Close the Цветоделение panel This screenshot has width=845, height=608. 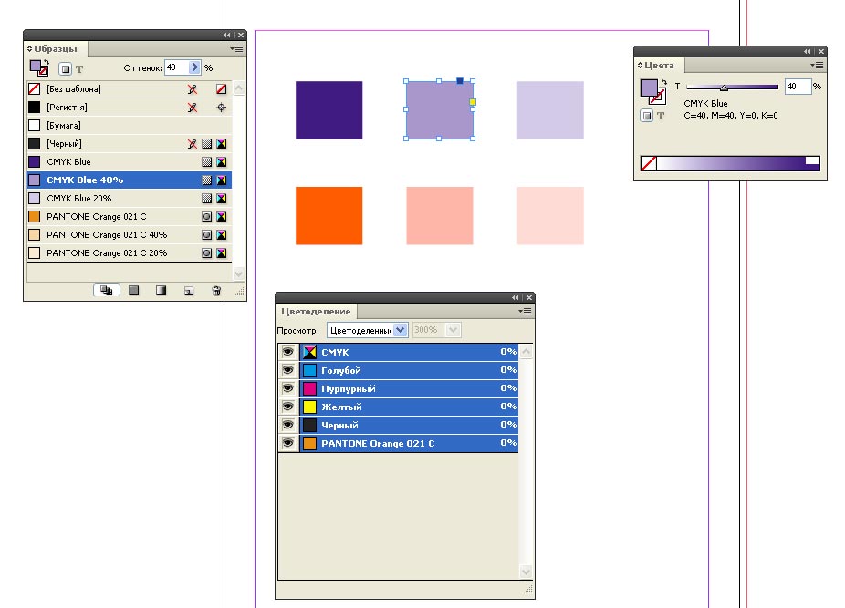coord(529,298)
